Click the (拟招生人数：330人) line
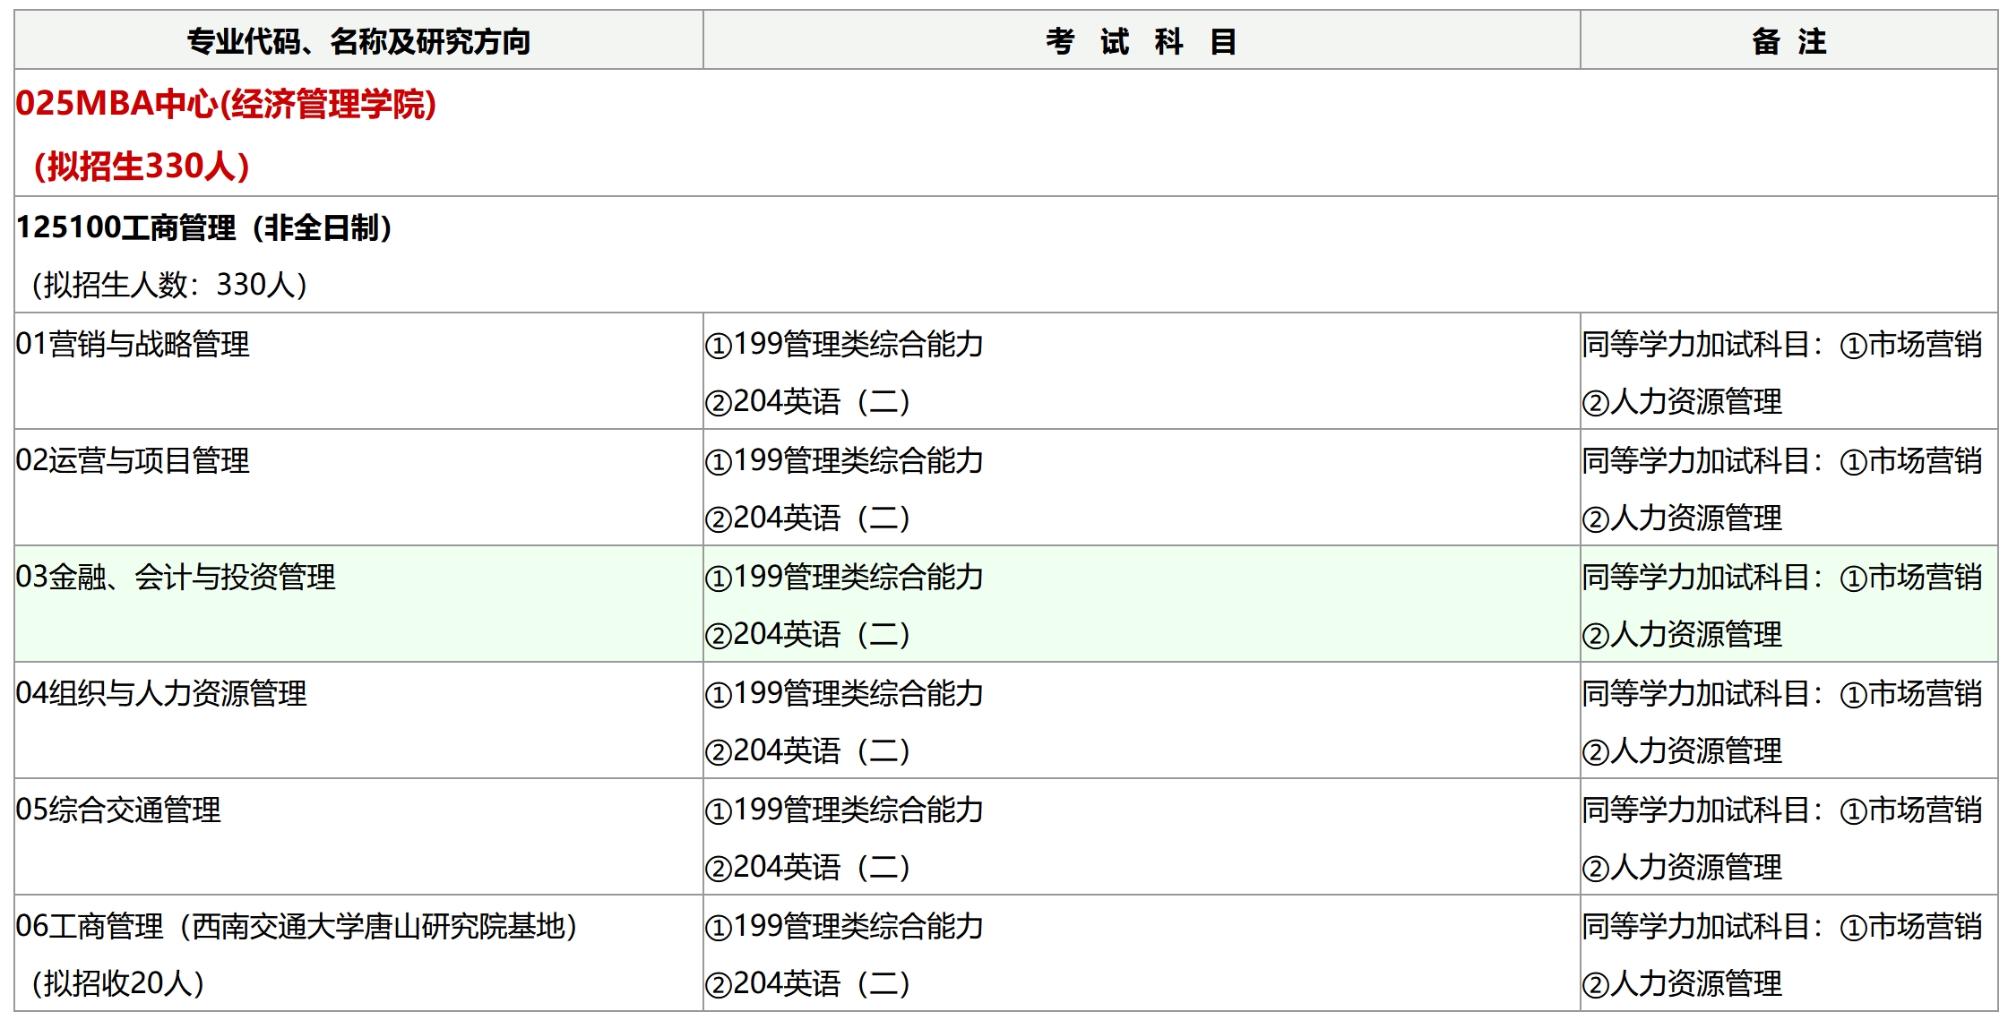Viewport: 2008px width, 1020px height. 170,285
